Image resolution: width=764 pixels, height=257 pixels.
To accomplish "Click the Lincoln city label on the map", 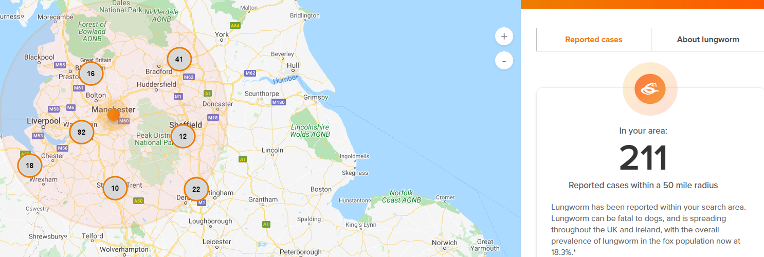I will click(x=272, y=150).
